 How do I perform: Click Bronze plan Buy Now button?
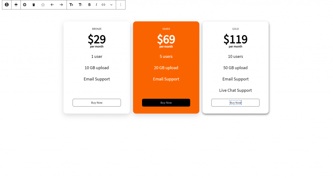tap(97, 103)
